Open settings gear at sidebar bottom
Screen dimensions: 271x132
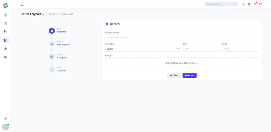coord(6,119)
